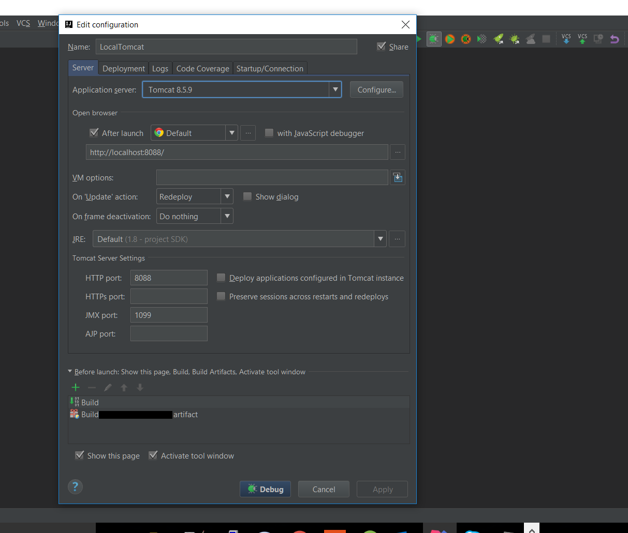Viewport: 628px width, 533px height.
Task: Click the purple Revert arrow icon
Action: pos(615,39)
